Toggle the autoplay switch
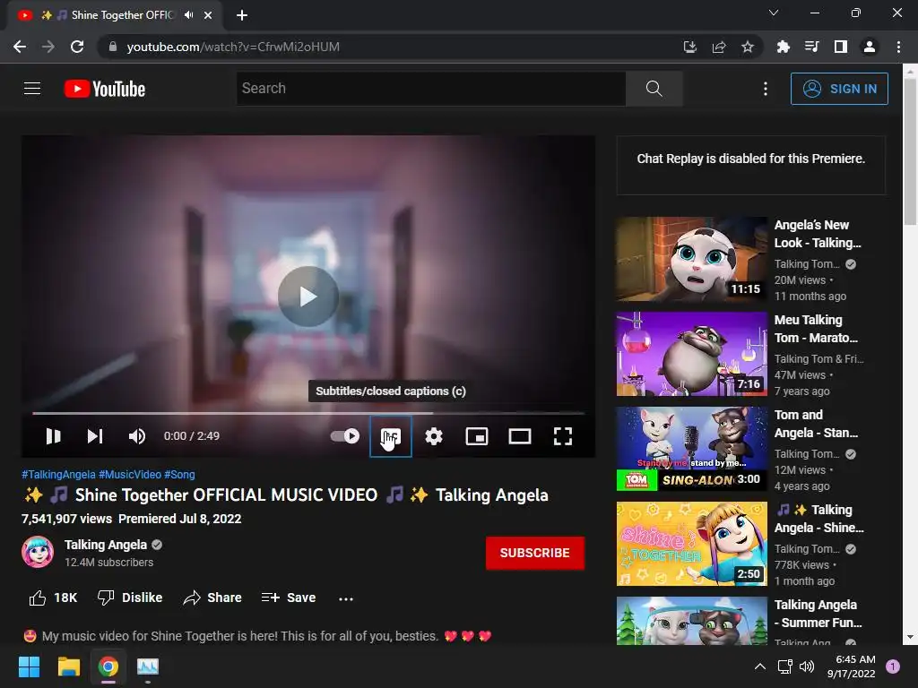 [345, 436]
